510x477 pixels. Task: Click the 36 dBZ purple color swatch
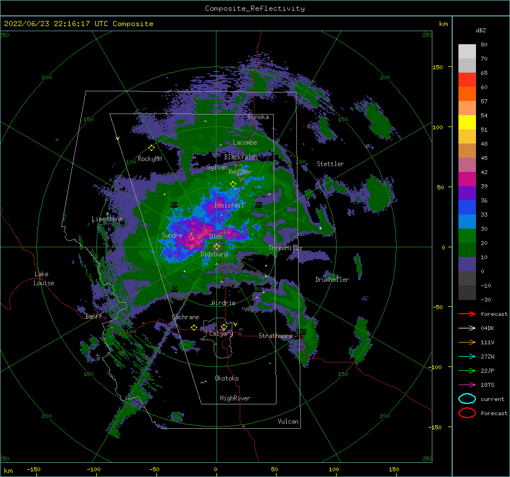pos(467,193)
